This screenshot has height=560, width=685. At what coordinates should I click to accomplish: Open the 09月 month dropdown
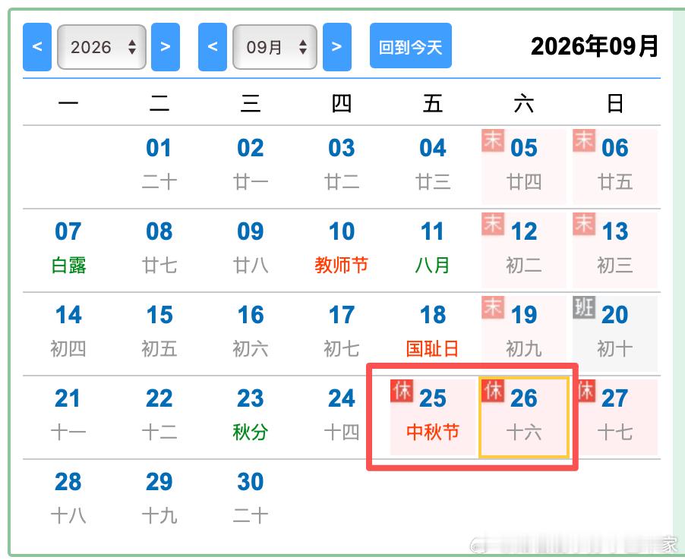click(275, 47)
